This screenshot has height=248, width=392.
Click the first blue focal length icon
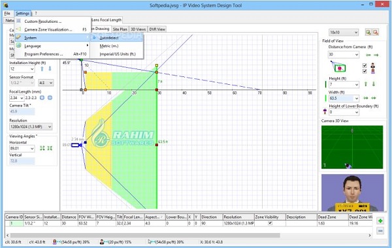pyautogui.click(x=42, y=98)
